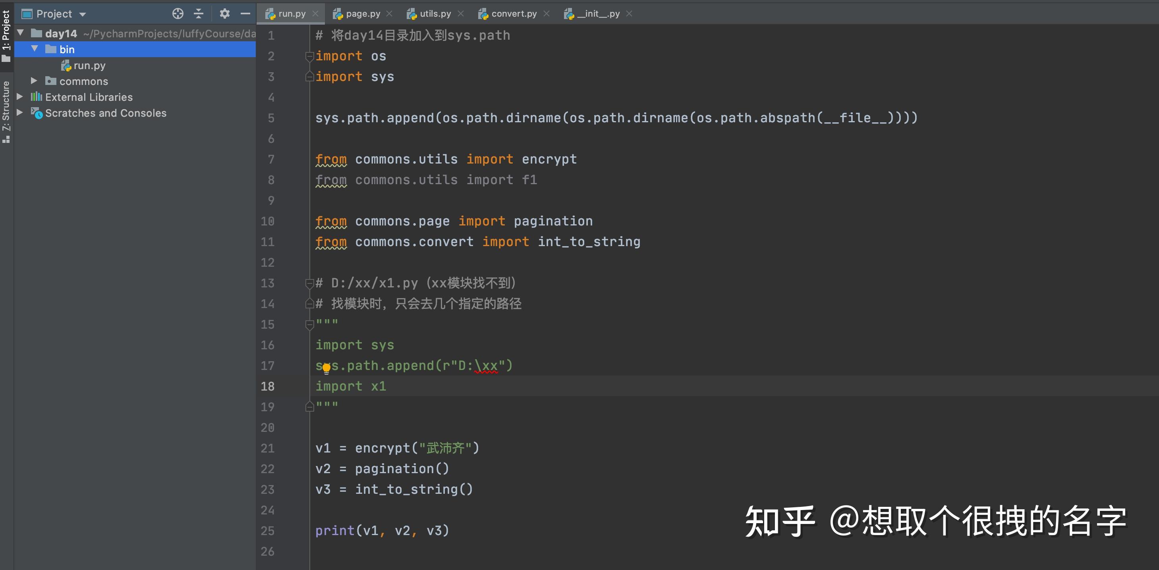The width and height of the screenshot is (1159, 570).
Task: Click the utils.py tab Python file icon
Action: point(411,14)
